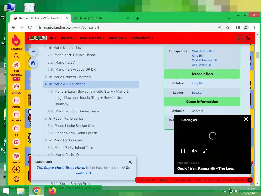Jump to Mario & Luigi: Dream Team section

[x=77, y=111]
